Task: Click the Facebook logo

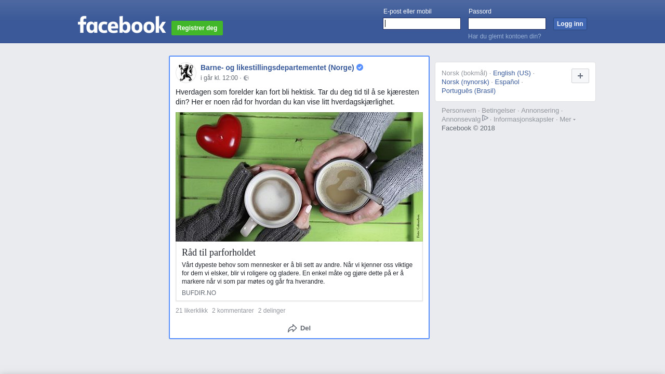Action: (x=122, y=25)
